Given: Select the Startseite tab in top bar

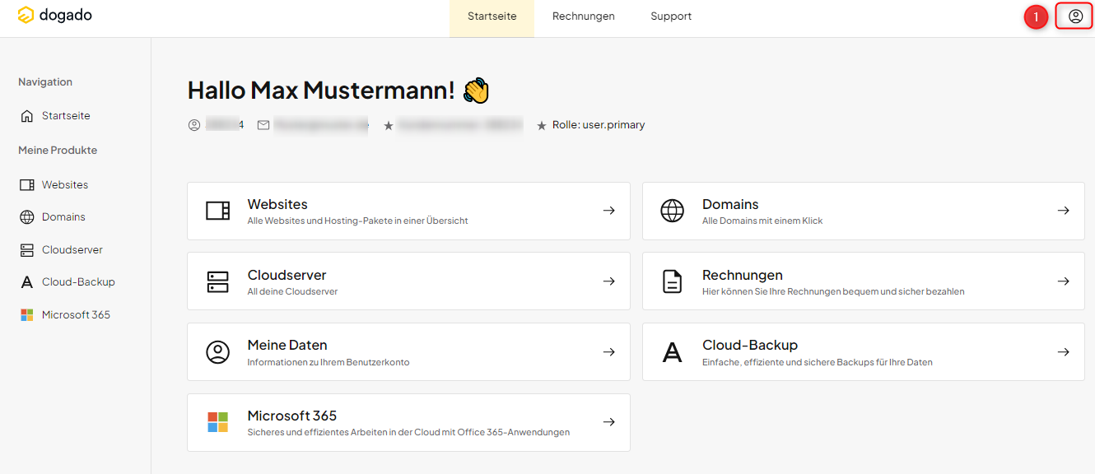Looking at the screenshot, I should click(492, 16).
